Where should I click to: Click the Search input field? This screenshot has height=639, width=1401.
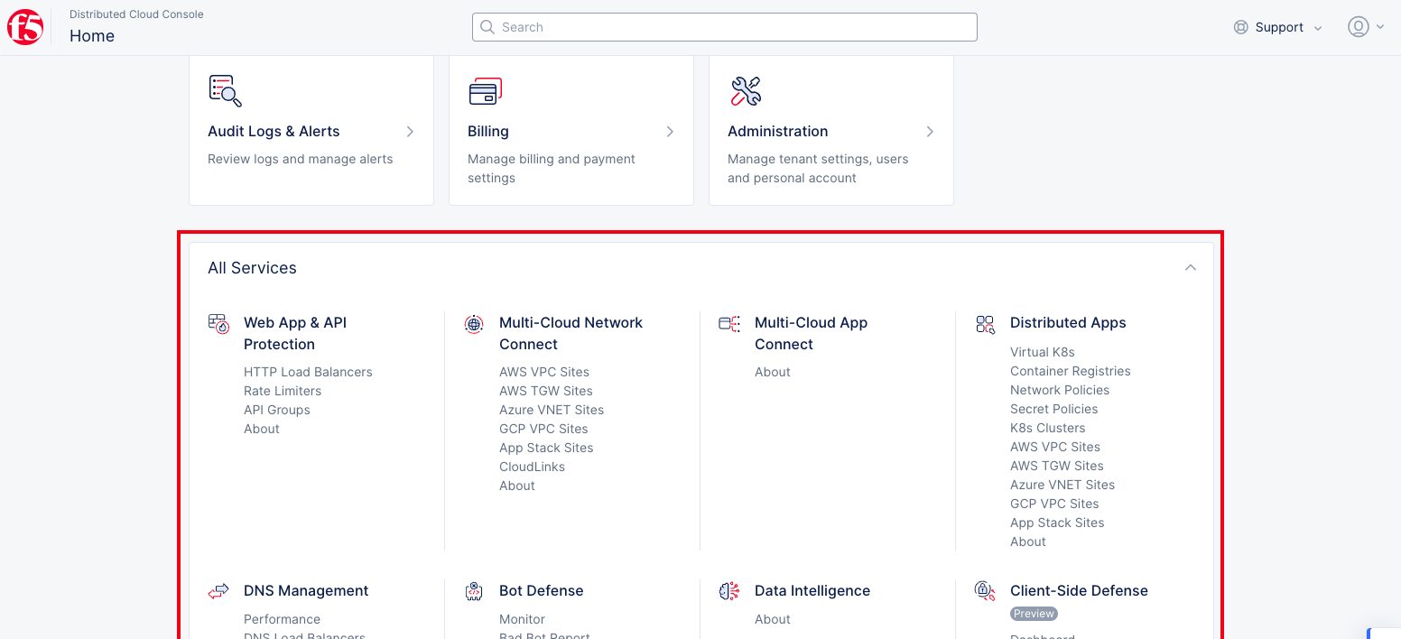click(724, 27)
